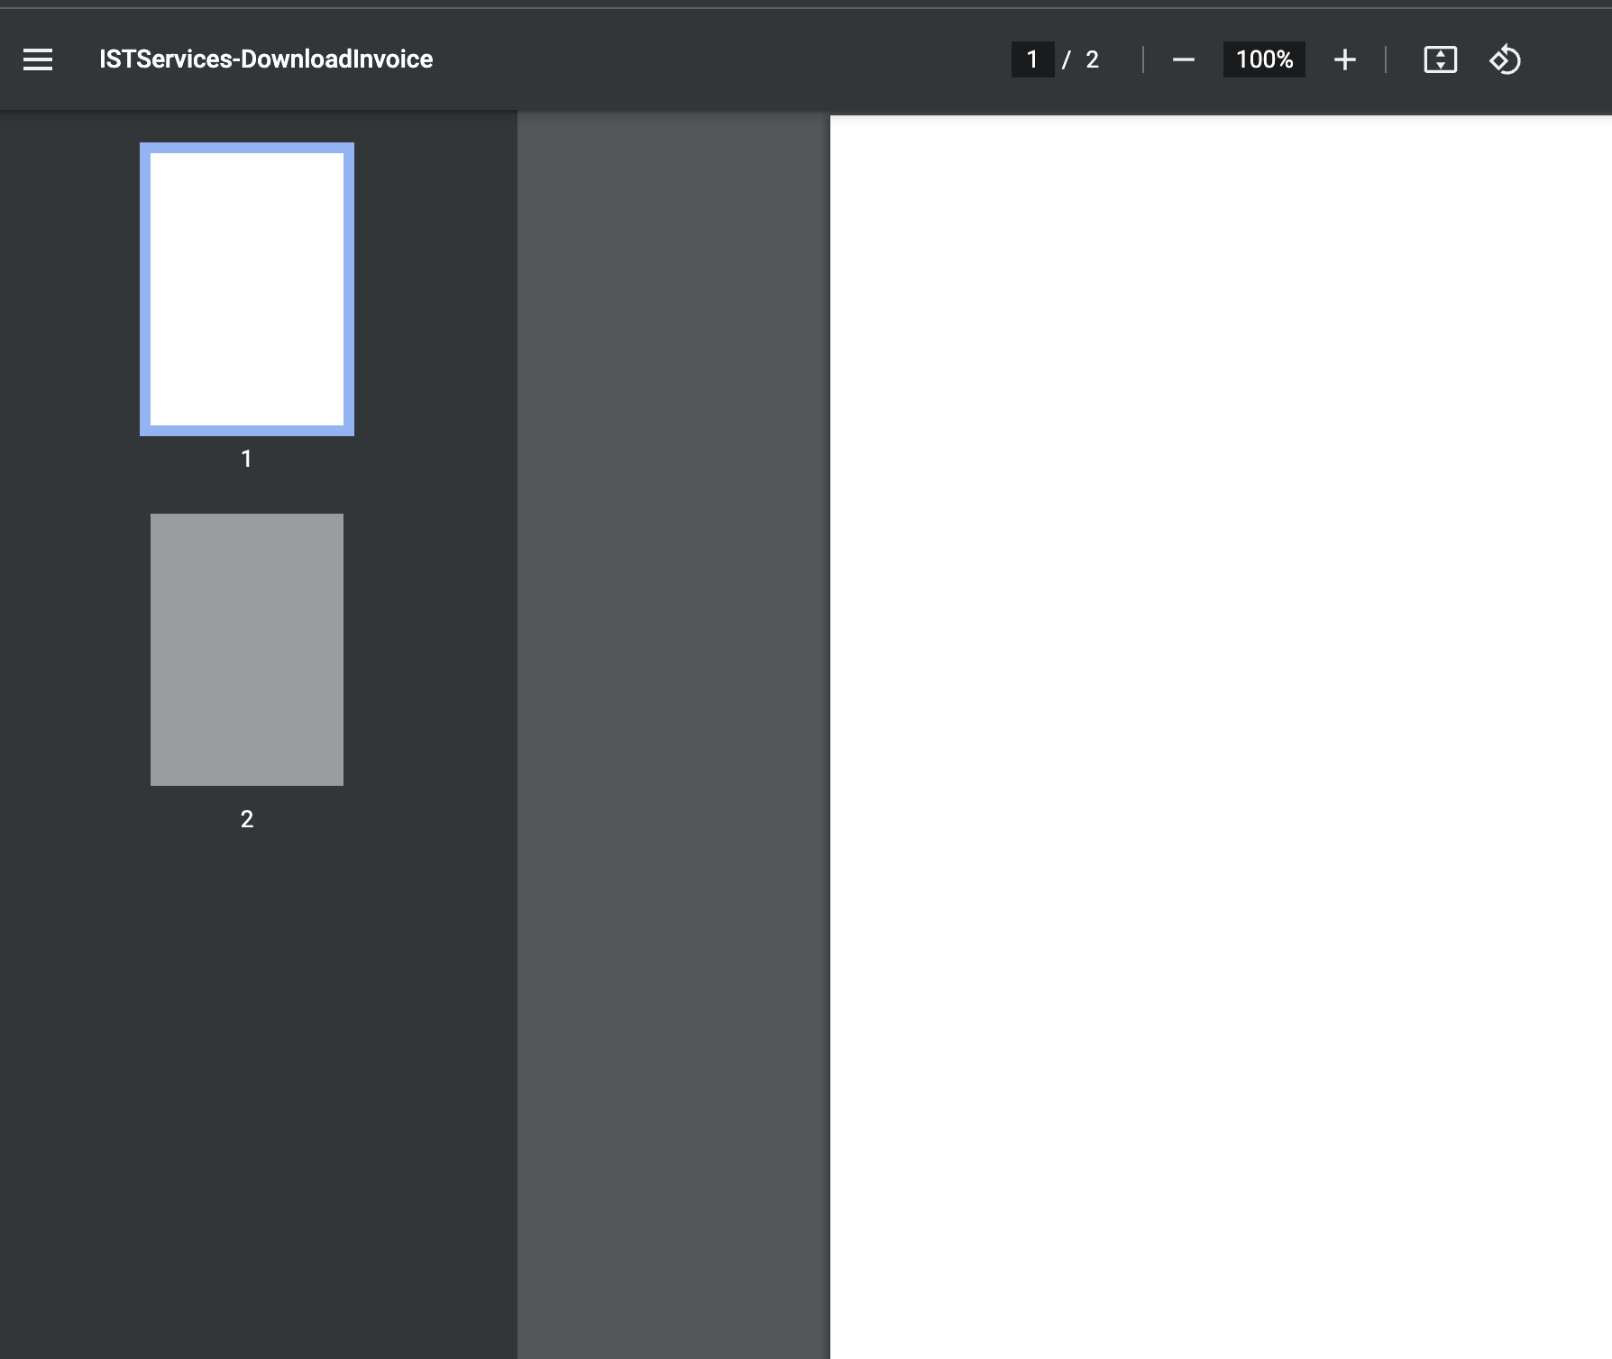Image resolution: width=1612 pixels, height=1359 pixels.
Task: Click the ISTServices-DownloadInvoice document title
Action: pos(266,59)
